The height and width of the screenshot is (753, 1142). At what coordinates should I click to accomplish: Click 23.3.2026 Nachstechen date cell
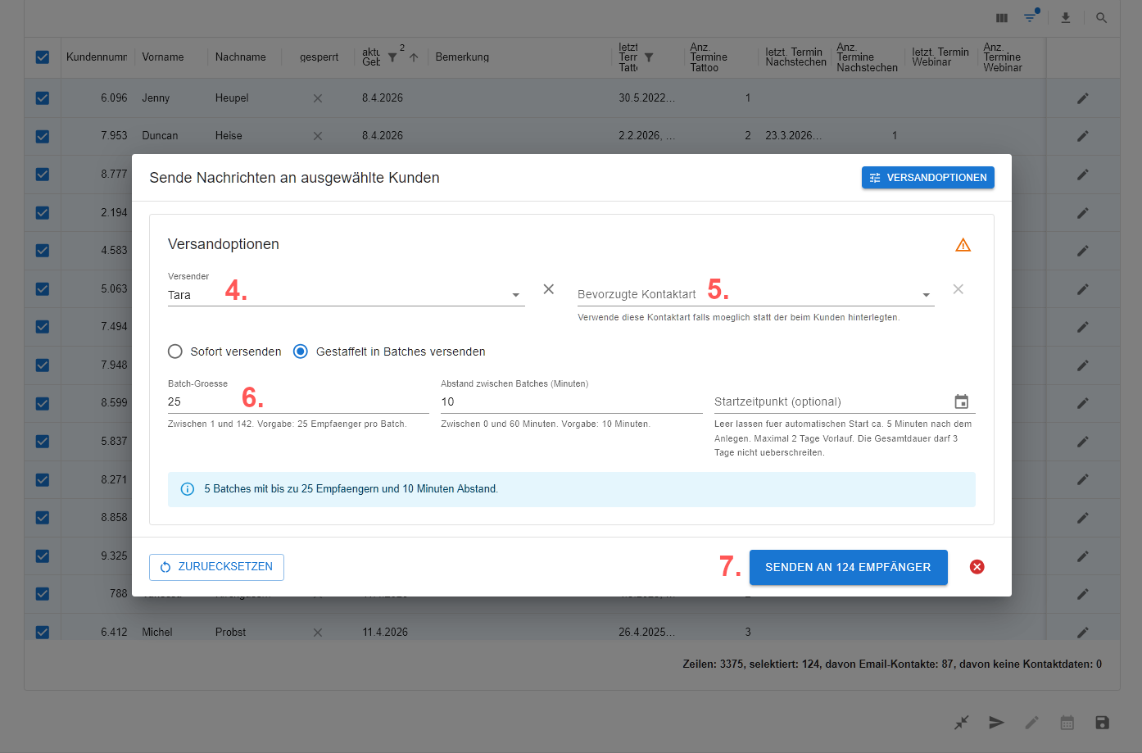(x=793, y=136)
